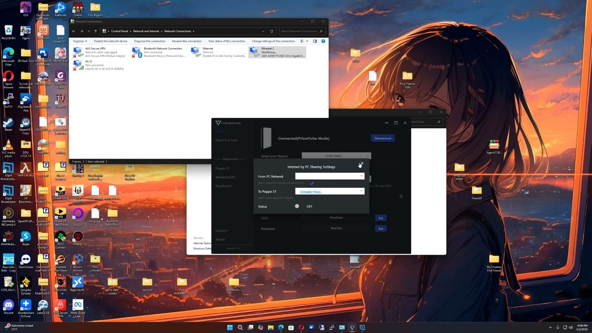
Task: Open One-Click Scan in PrismXR sidebar
Action: (x=227, y=140)
